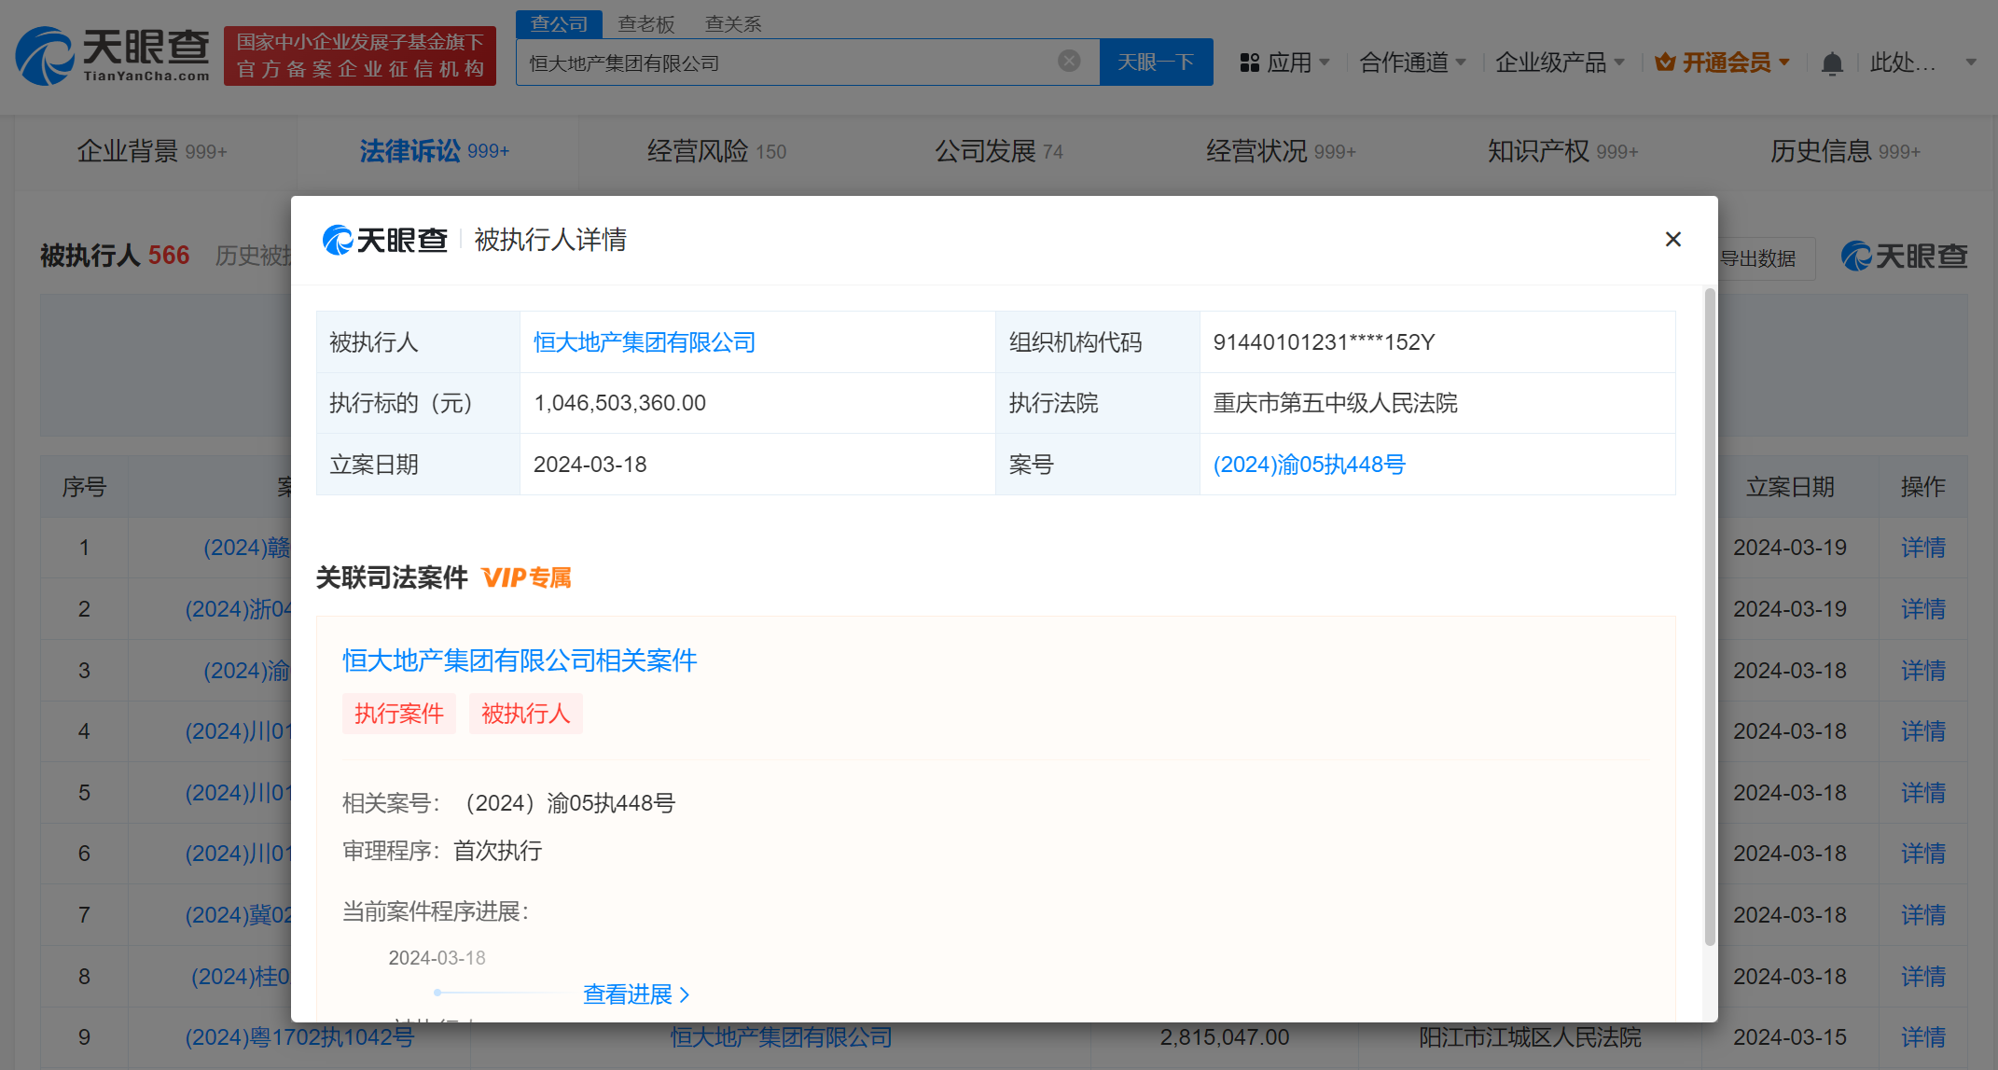Viewport: 1998px width, 1070px height.
Task: Click the 应用 grid icon
Action: pos(1249,63)
